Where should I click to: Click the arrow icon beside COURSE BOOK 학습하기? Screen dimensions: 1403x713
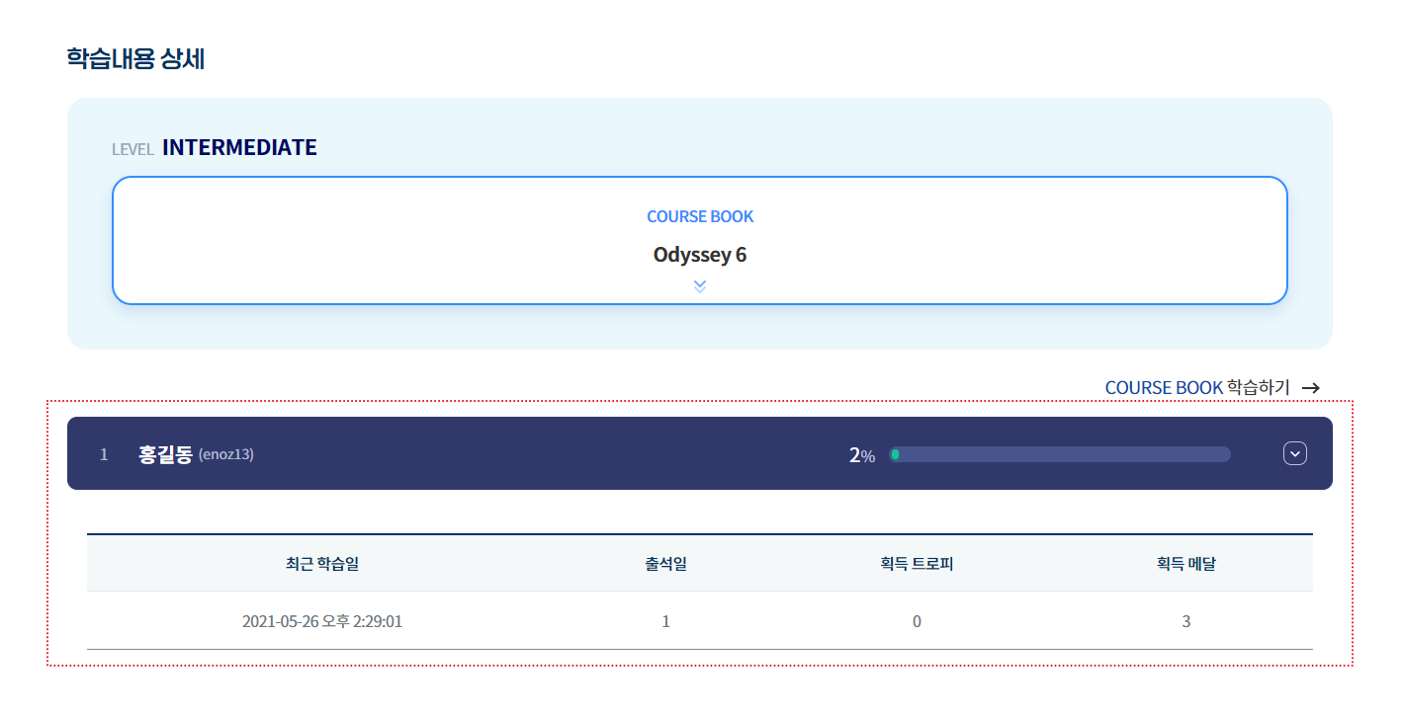tap(1311, 388)
